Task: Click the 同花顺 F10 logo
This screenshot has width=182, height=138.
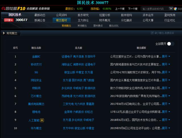Action: (x=14, y=9)
